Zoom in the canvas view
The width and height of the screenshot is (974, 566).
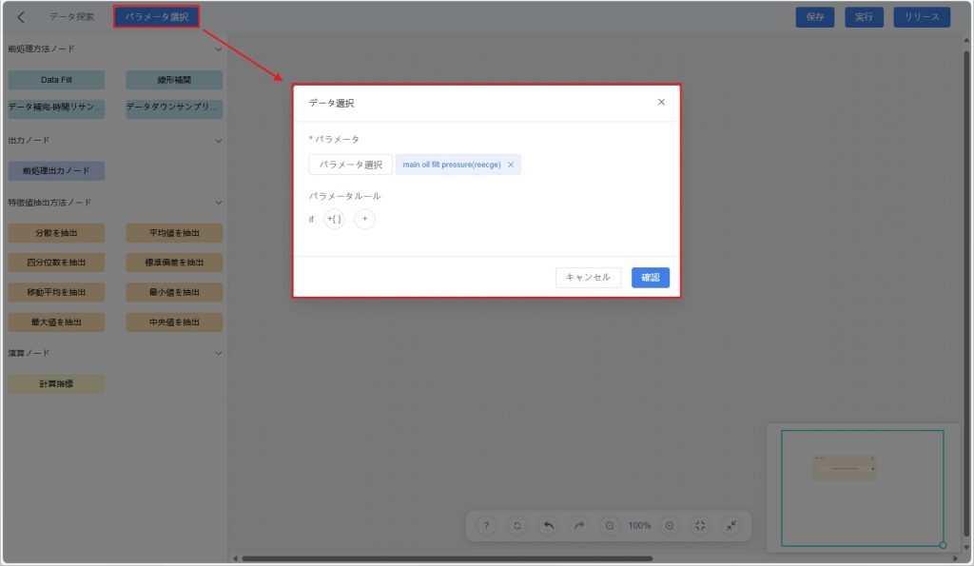670,525
